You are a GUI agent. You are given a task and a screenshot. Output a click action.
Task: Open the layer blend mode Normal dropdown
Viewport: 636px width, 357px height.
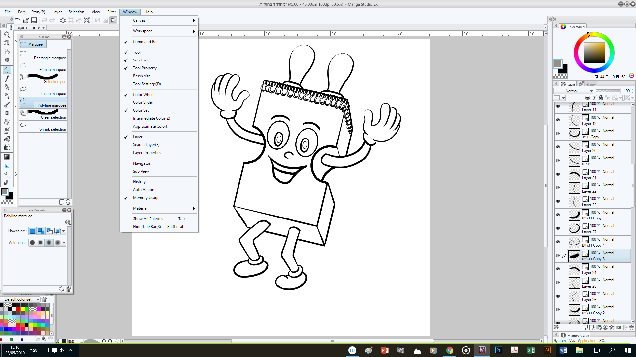[574, 91]
